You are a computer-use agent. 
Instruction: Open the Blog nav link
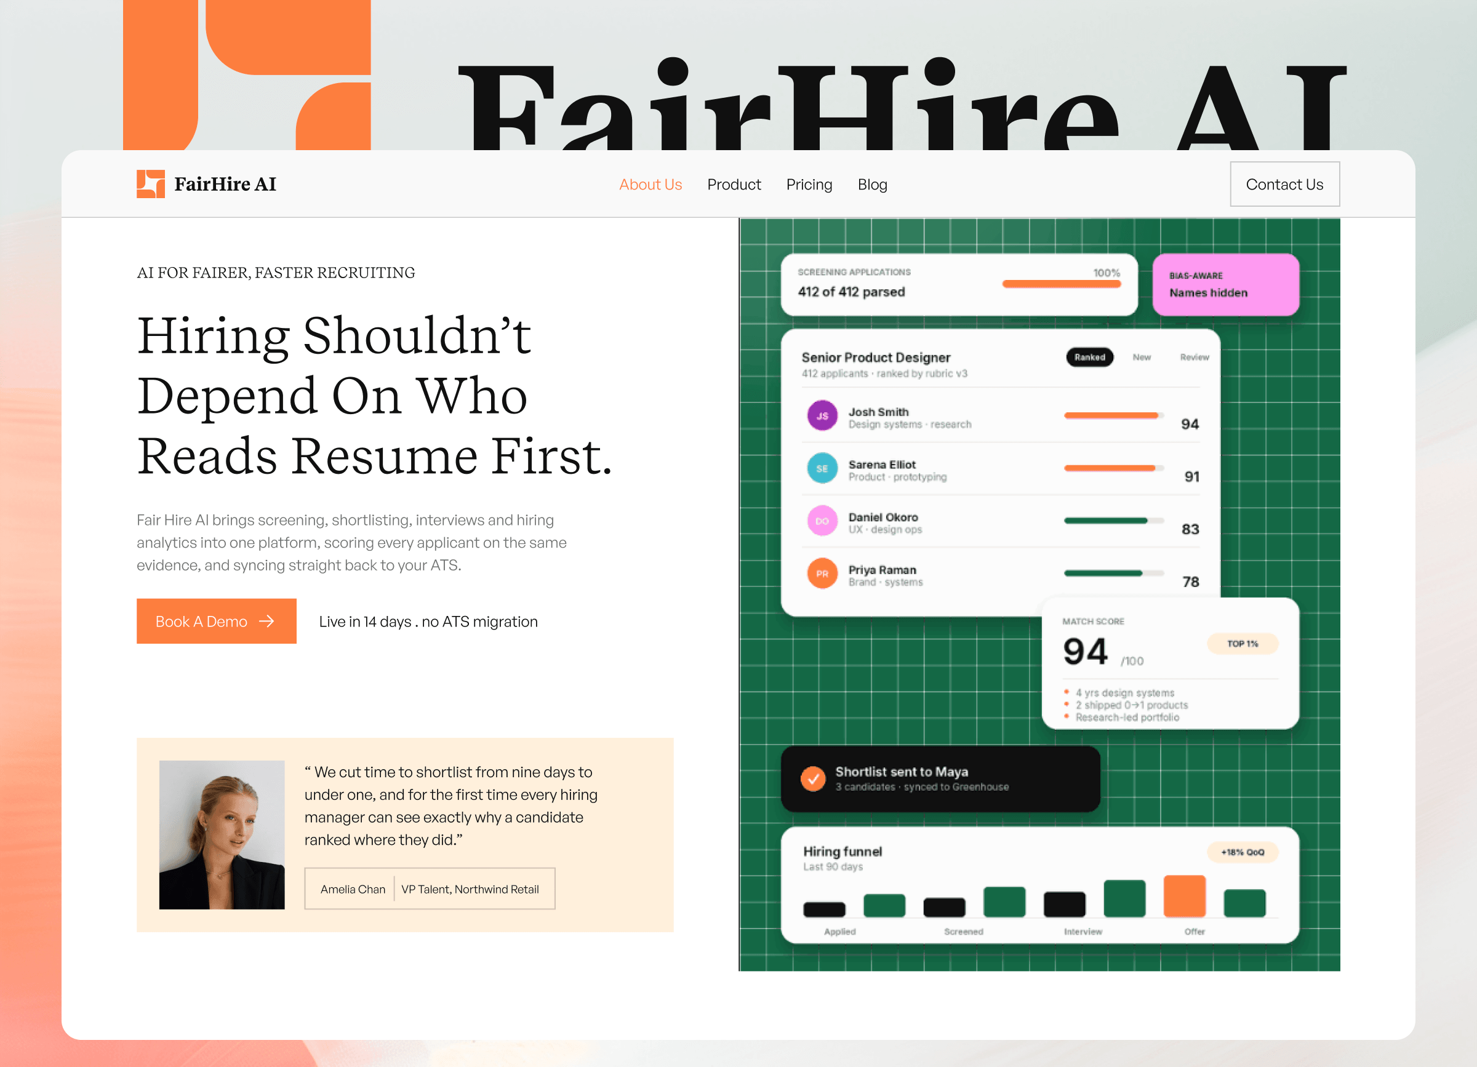click(872, 185)
